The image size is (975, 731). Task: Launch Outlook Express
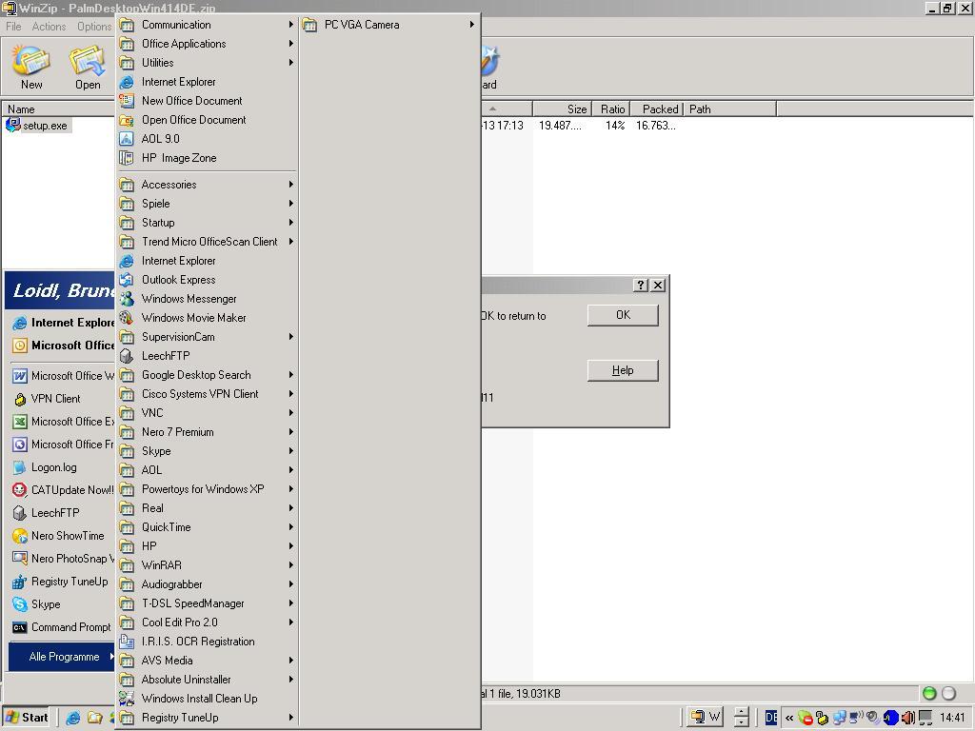coord(207,280)
